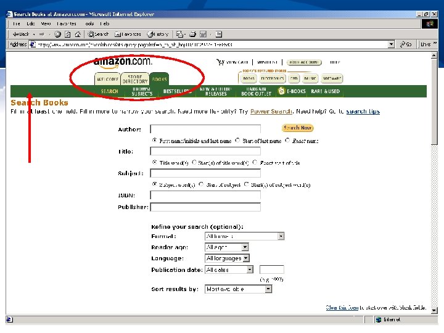Open the Tools menu
The width and height of the screenshot is (444, 333).
tap(89, 23)
